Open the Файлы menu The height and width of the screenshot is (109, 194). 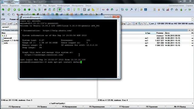click(5, 5)
